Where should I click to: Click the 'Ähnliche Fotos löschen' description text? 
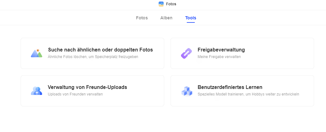click(93, 57)
